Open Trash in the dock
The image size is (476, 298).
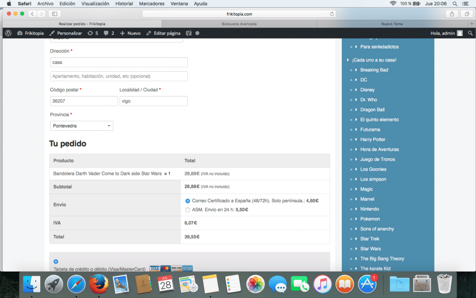444,284
